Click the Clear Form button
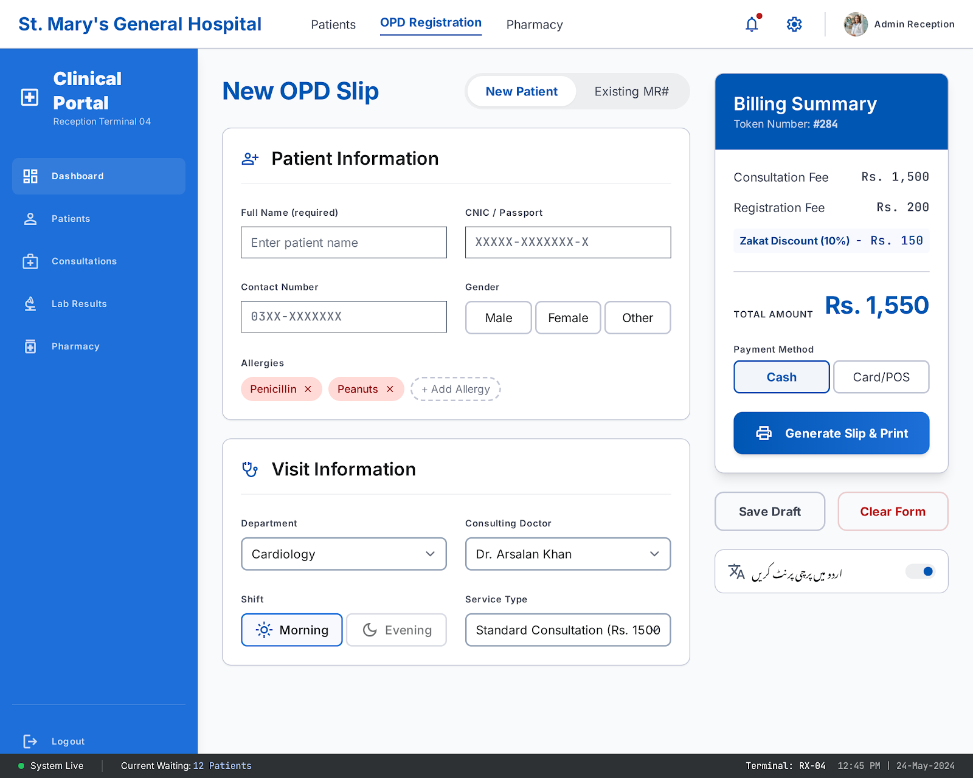Viewport: 973px width, 778px height. (x=893, y=512)
